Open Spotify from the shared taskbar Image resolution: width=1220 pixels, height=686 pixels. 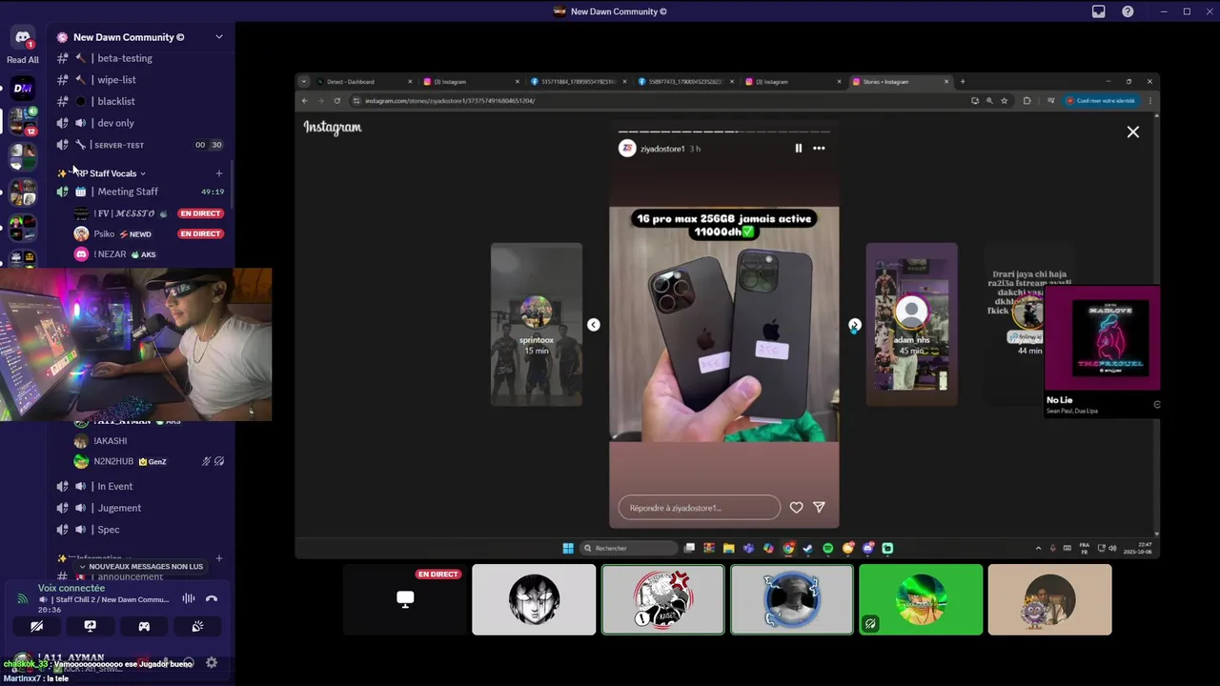pyautogui.click(x=827, y=548)
